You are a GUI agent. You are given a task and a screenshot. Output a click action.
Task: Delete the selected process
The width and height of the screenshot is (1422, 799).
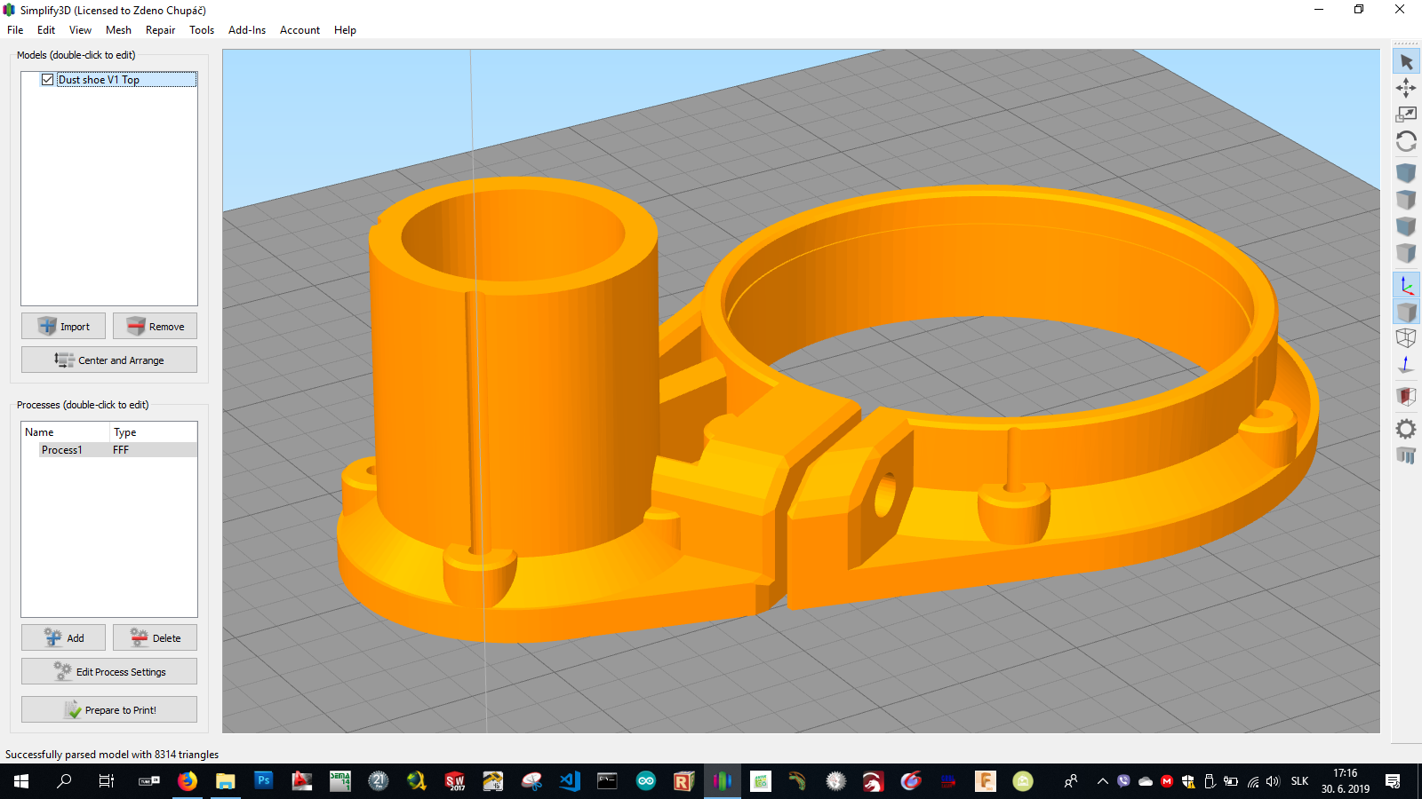(155, 637)
